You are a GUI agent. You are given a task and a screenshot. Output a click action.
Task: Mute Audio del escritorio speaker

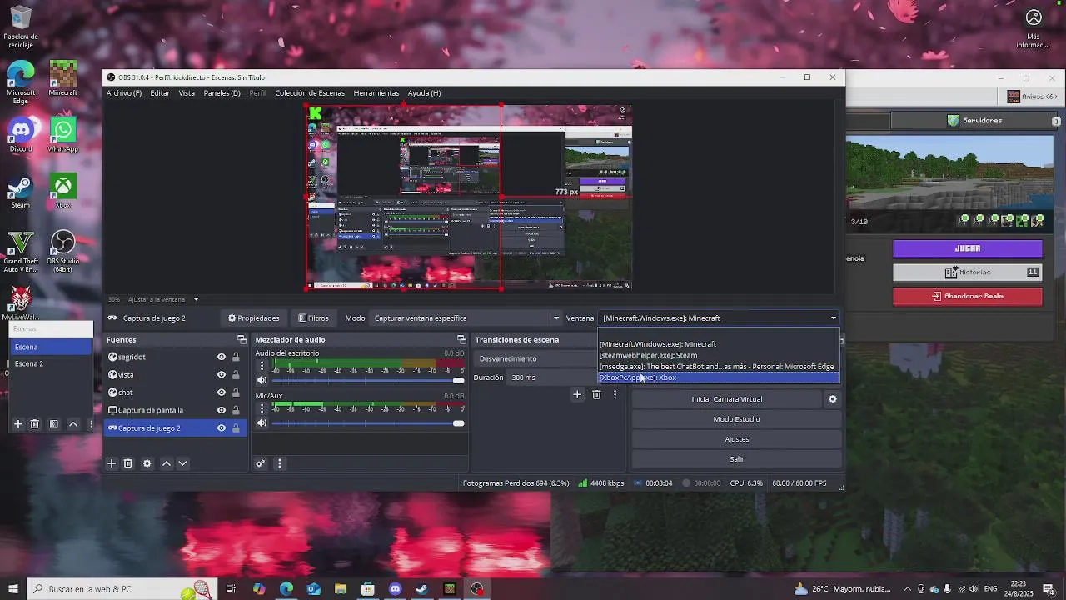pyautogui.click(x=262, y=380)
